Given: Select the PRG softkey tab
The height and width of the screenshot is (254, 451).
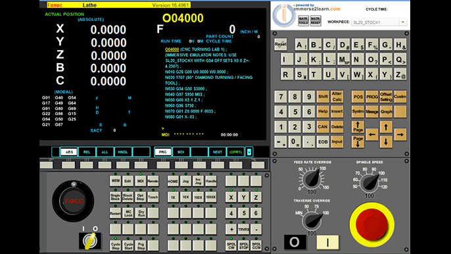Looking at the screenshot, I should click(x=163, y=152).
